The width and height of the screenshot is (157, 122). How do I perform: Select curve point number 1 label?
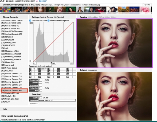pyautogui.click(x=30, y=69)
